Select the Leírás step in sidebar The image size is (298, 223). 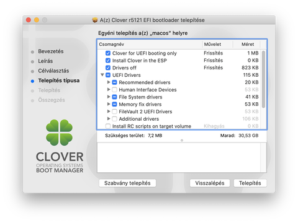click(45, 61)
